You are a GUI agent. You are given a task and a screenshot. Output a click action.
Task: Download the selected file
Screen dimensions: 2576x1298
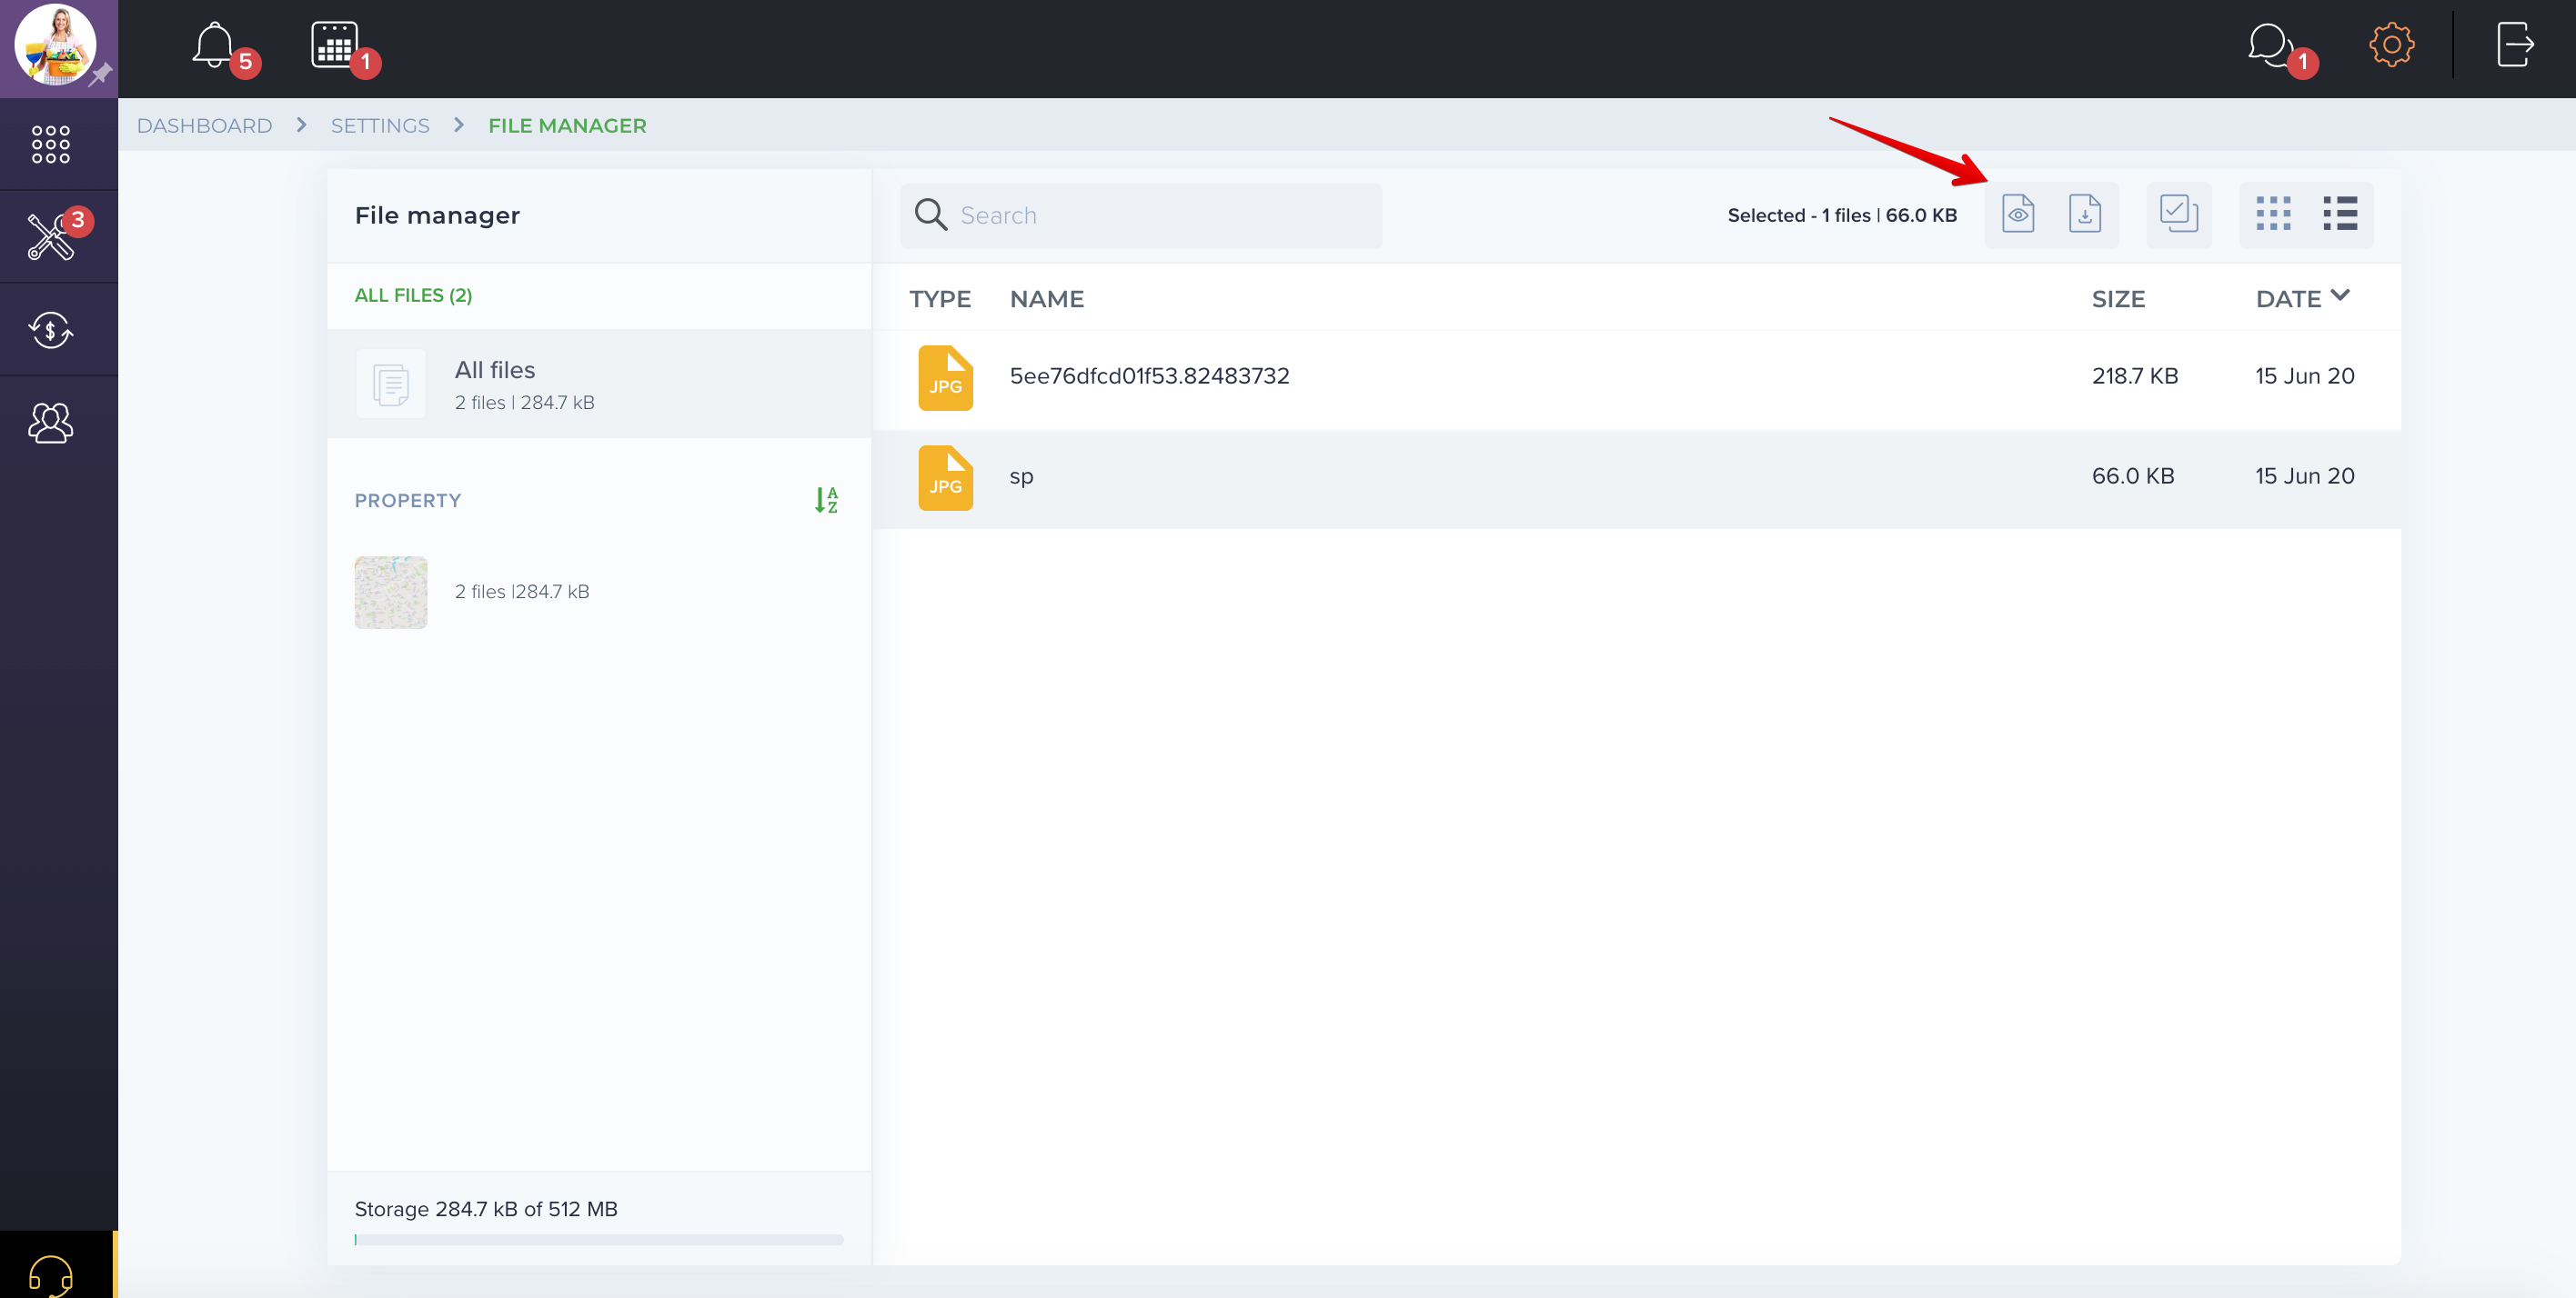point(2085,215)
